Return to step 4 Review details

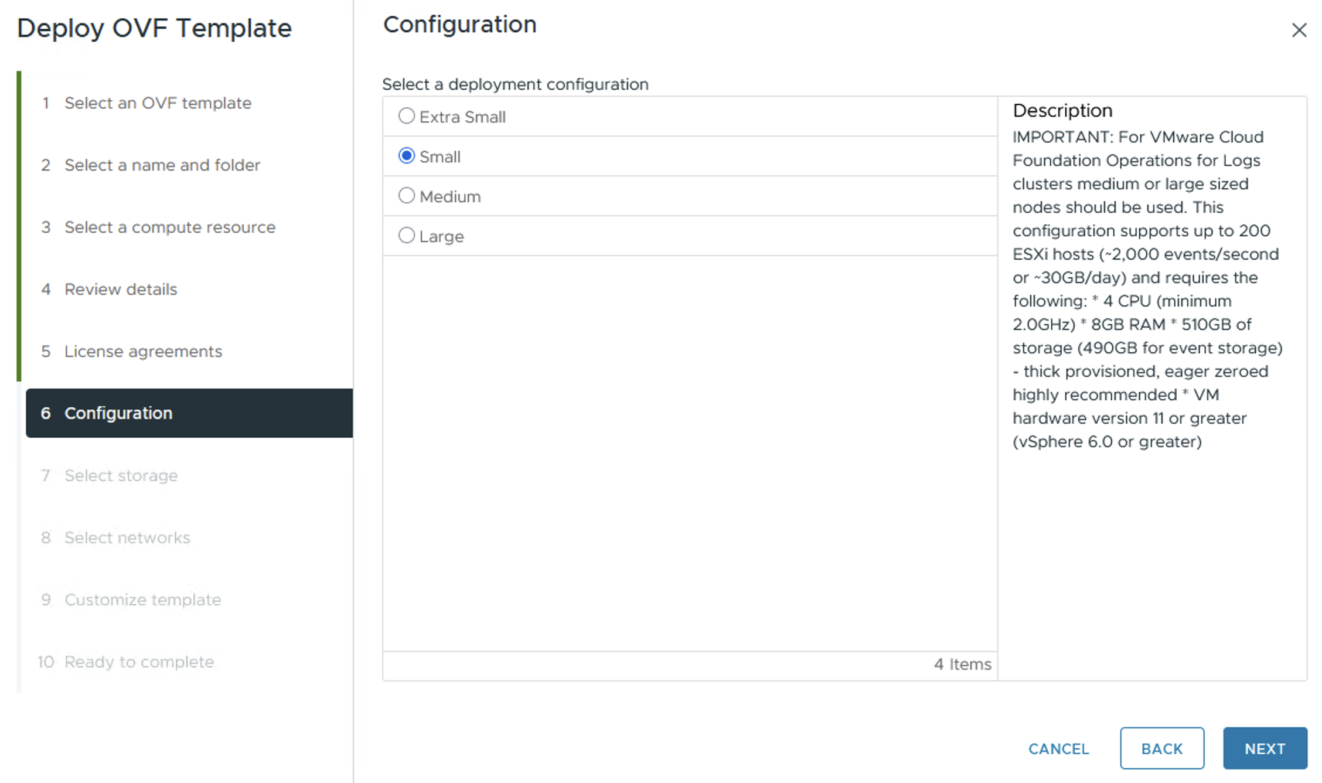(120, 290)
